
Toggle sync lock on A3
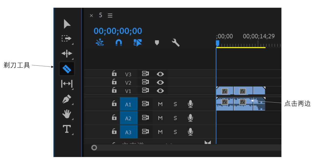tap(145, 131)
